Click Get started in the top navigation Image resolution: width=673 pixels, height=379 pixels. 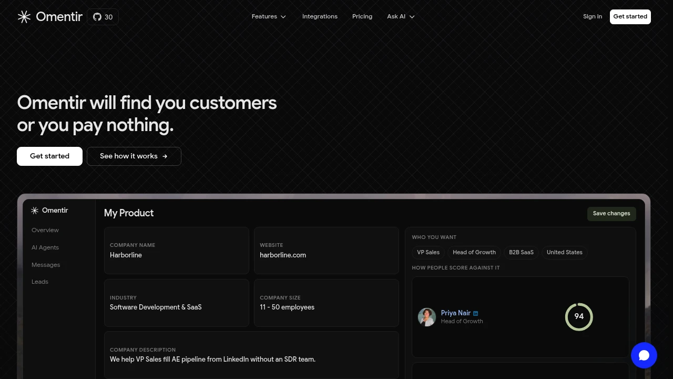[630, 17]
